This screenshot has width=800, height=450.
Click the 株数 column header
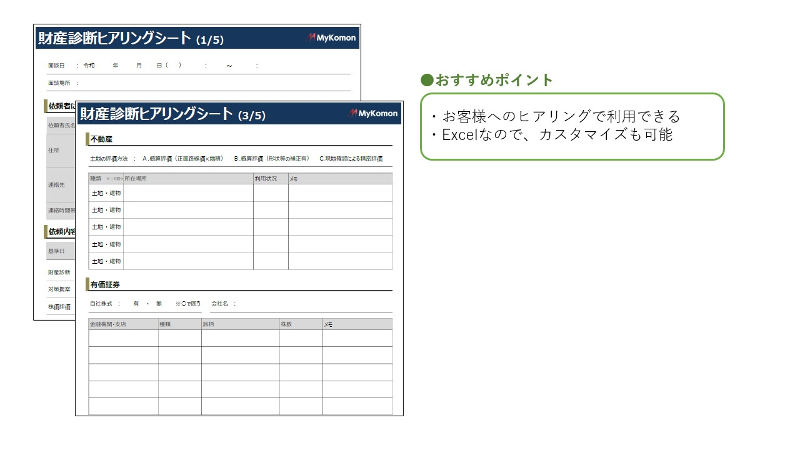tap(286, 324)
